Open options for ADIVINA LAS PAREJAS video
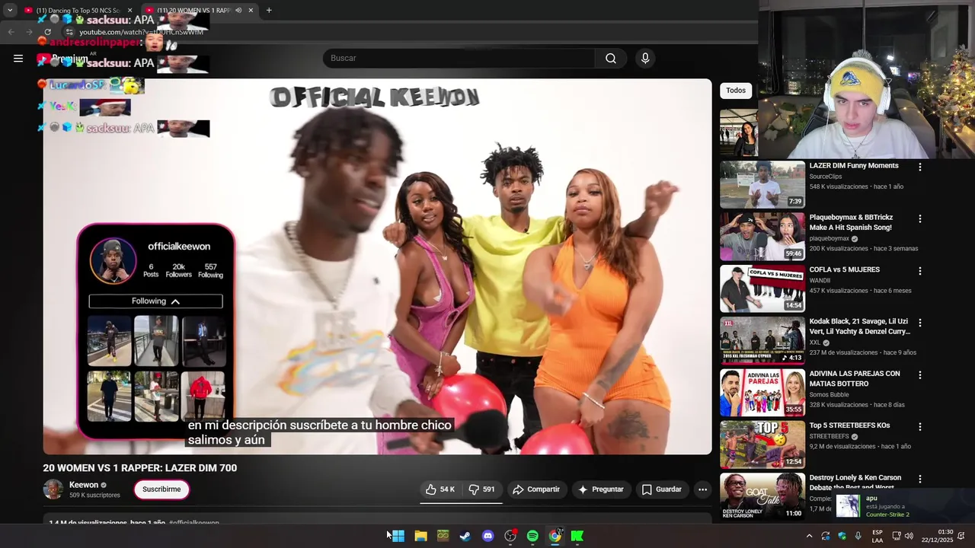This screenshot has height=548, width=975. click(920, 375)
